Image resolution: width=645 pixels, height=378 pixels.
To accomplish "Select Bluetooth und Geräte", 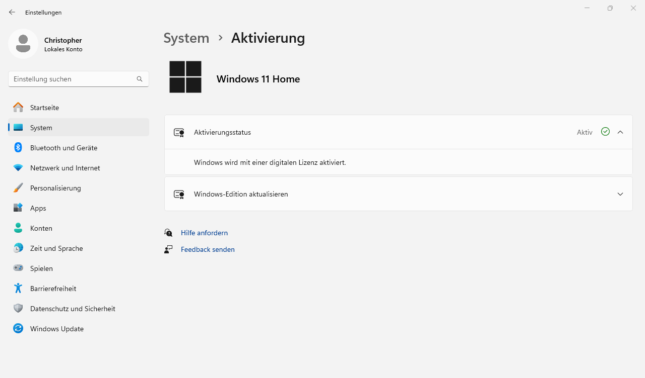I will click(x=79, y=148).
